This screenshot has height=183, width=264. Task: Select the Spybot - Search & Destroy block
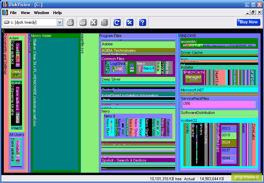138,160
